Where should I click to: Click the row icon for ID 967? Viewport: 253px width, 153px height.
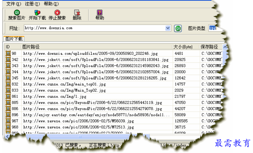[8, 121]
